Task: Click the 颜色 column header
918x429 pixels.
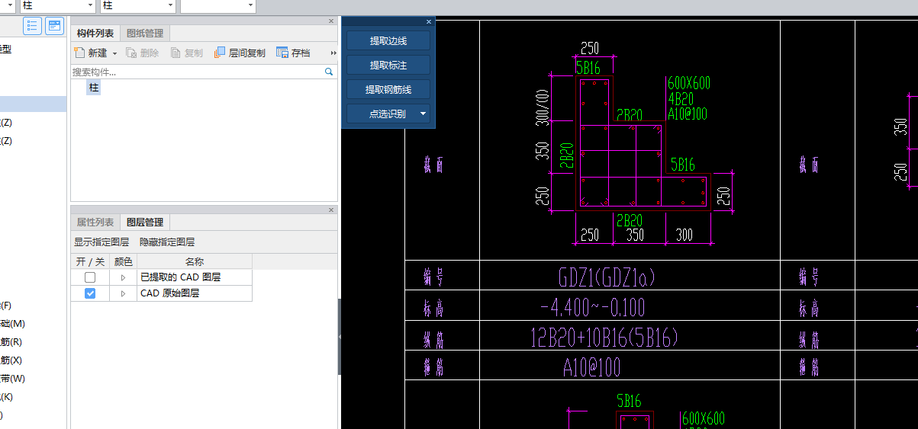Action: 124,262
